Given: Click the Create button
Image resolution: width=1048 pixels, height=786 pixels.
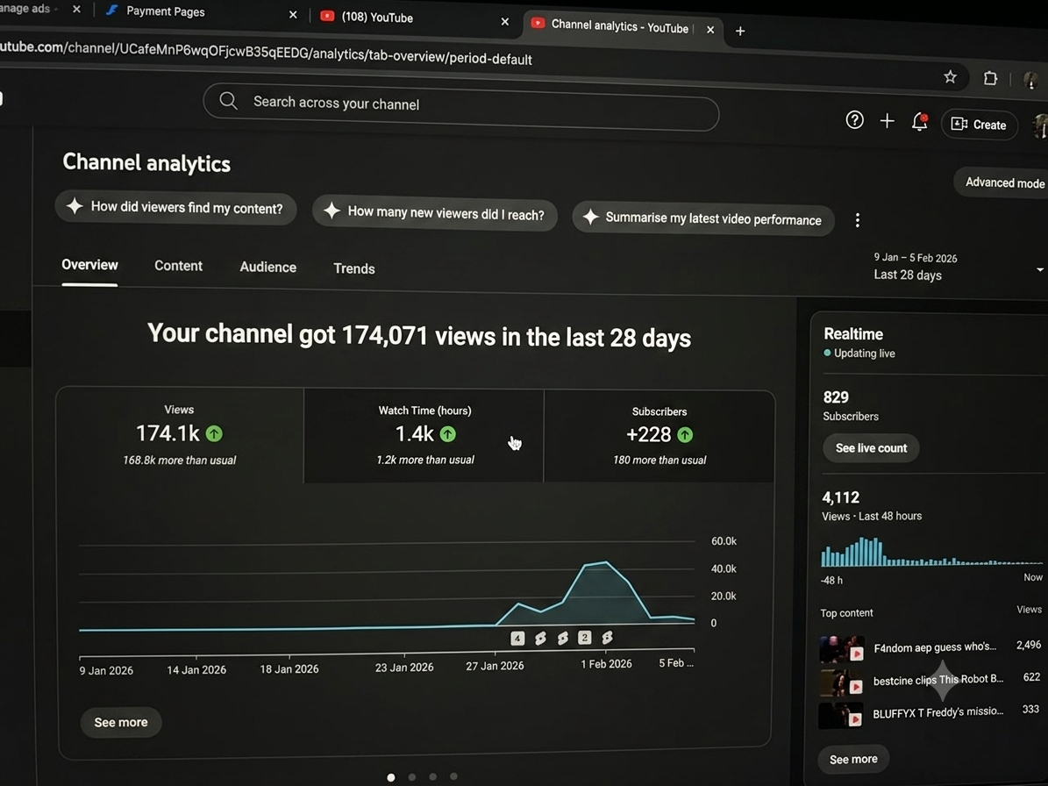Looking at the screenshot, I should tap(980, 125).
